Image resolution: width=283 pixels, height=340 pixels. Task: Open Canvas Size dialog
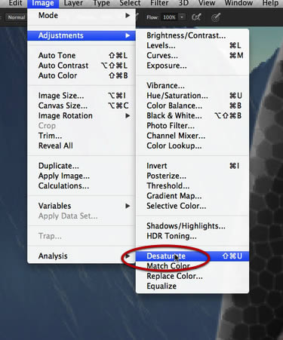point(82,106)
